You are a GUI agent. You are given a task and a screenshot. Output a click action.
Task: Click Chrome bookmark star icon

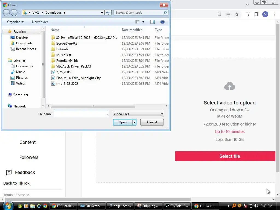(237, 14)
